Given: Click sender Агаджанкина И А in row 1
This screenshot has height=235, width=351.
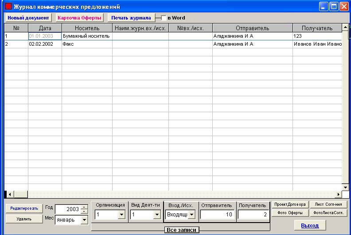Looking at the screenshot, I should [x=253, y=36].
